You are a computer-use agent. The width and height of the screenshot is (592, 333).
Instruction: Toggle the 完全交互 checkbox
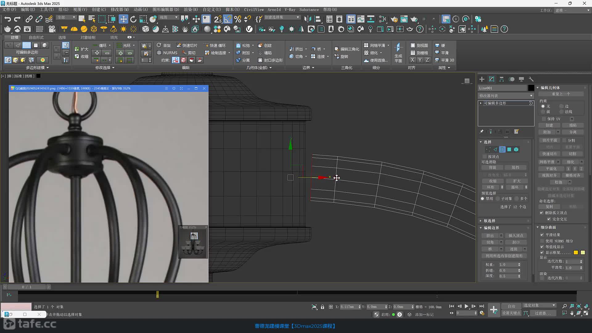549,219
